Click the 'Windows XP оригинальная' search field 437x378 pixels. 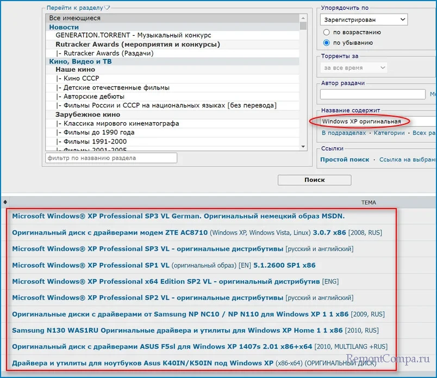tap(375, 121)
